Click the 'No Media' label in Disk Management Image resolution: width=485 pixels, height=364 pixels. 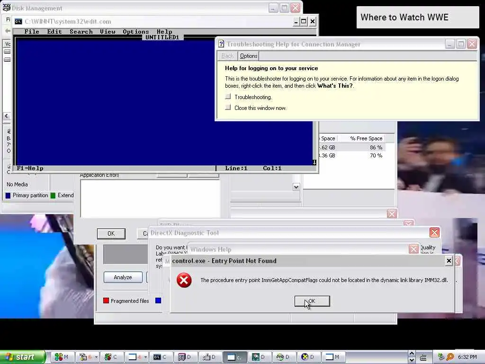tap(17, 184)
